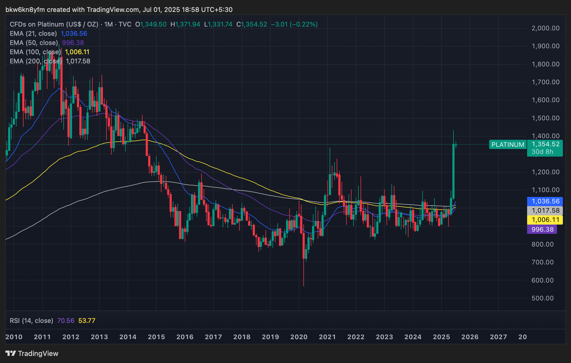Click the 2,000.00 level on price scale
This screenshot has width=571, height=363.
click(x=545, y=28)
